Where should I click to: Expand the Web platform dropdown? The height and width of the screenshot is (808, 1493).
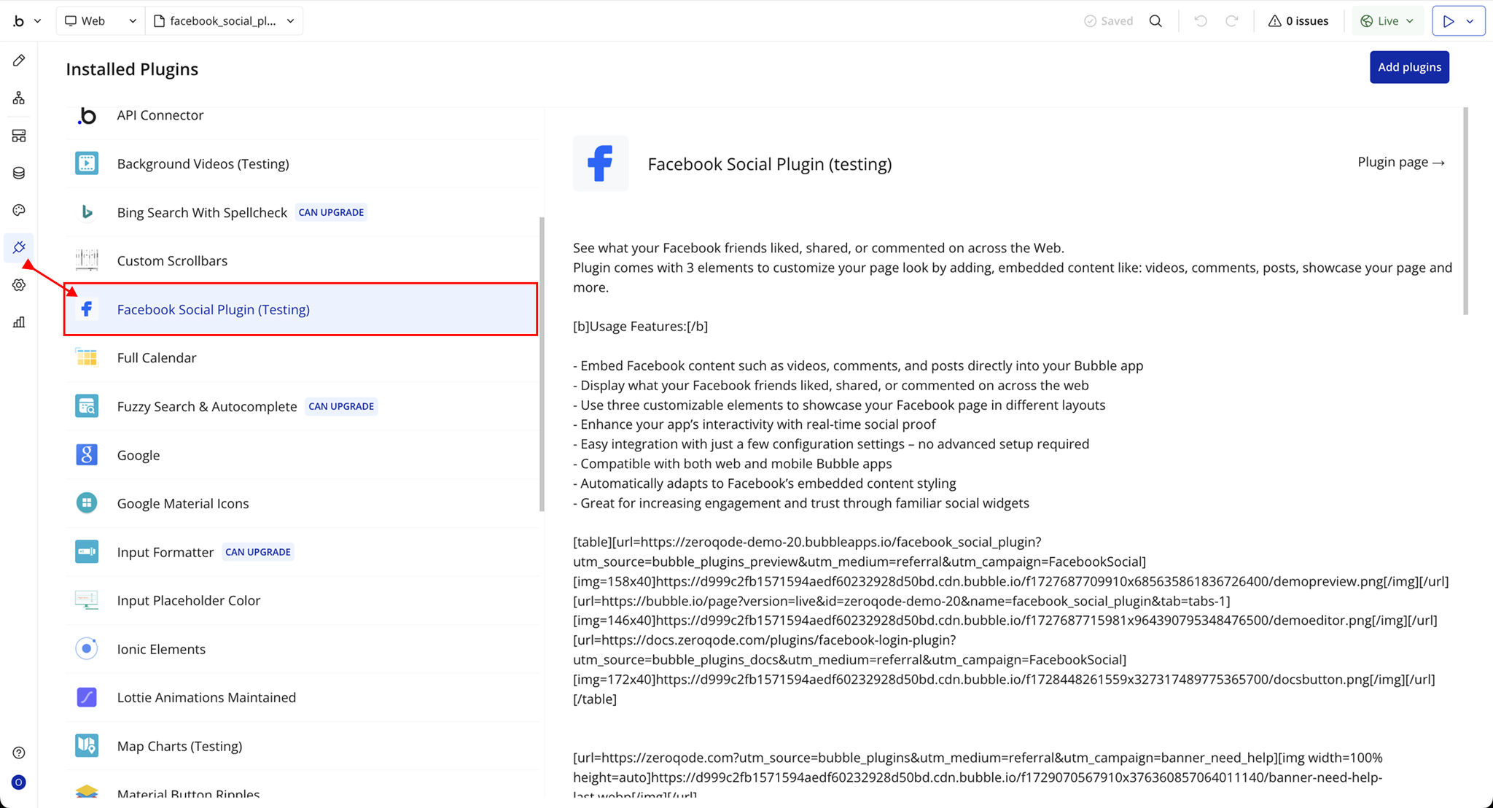(x=101, y=21)
